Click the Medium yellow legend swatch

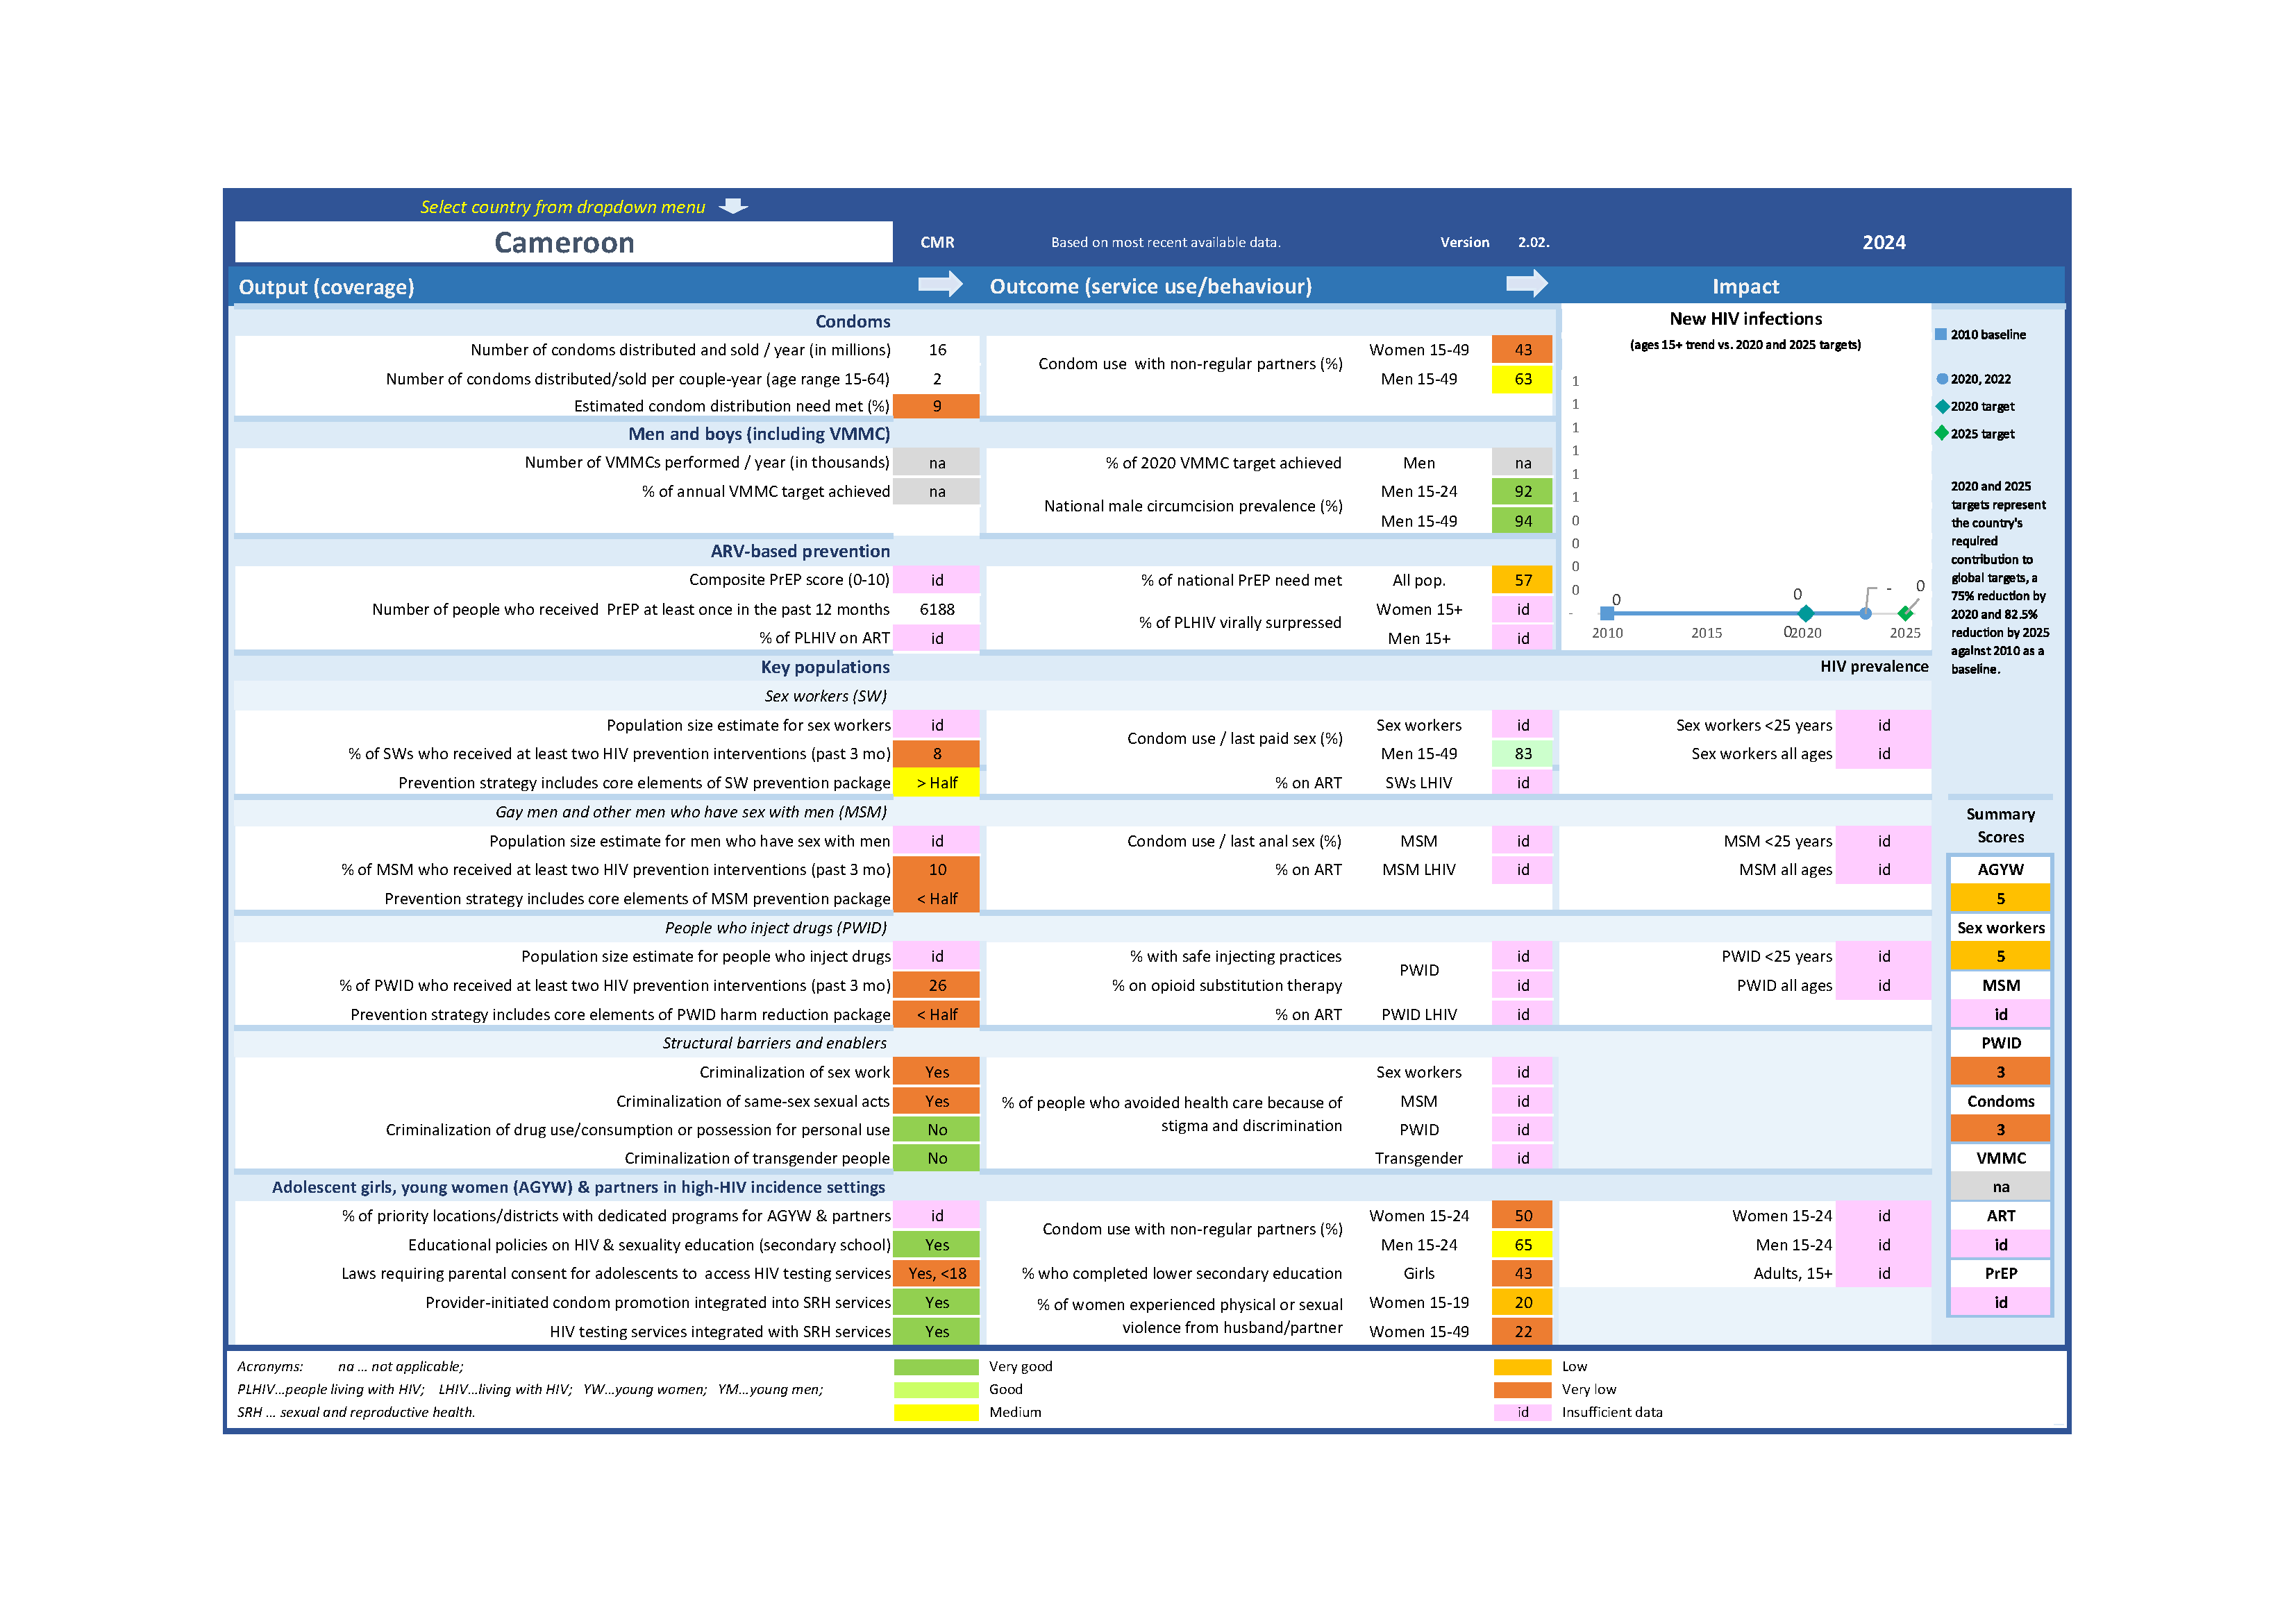click(x=936, y=1413)
